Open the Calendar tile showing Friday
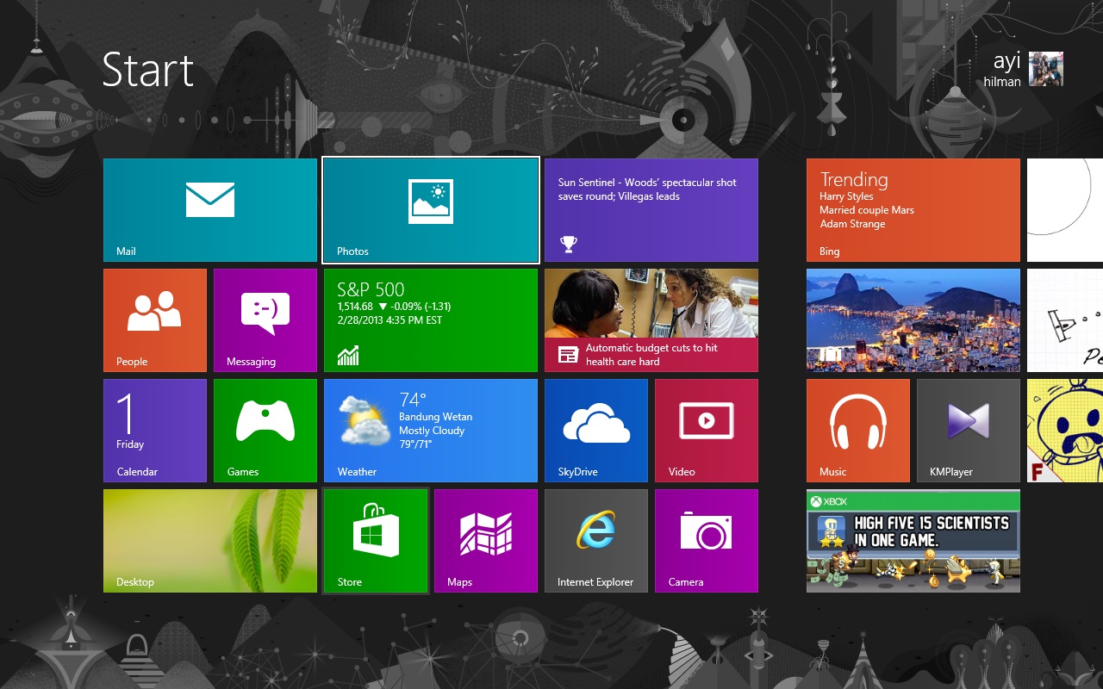This screenshot has height=689, width=1103. [155, 431]
